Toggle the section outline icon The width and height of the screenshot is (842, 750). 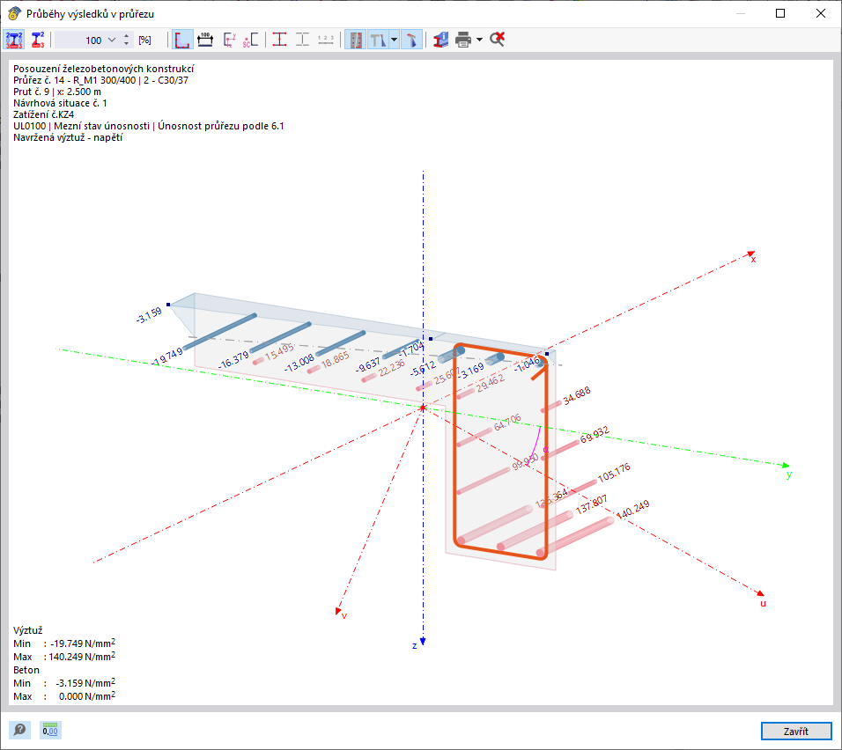(182, 40)
